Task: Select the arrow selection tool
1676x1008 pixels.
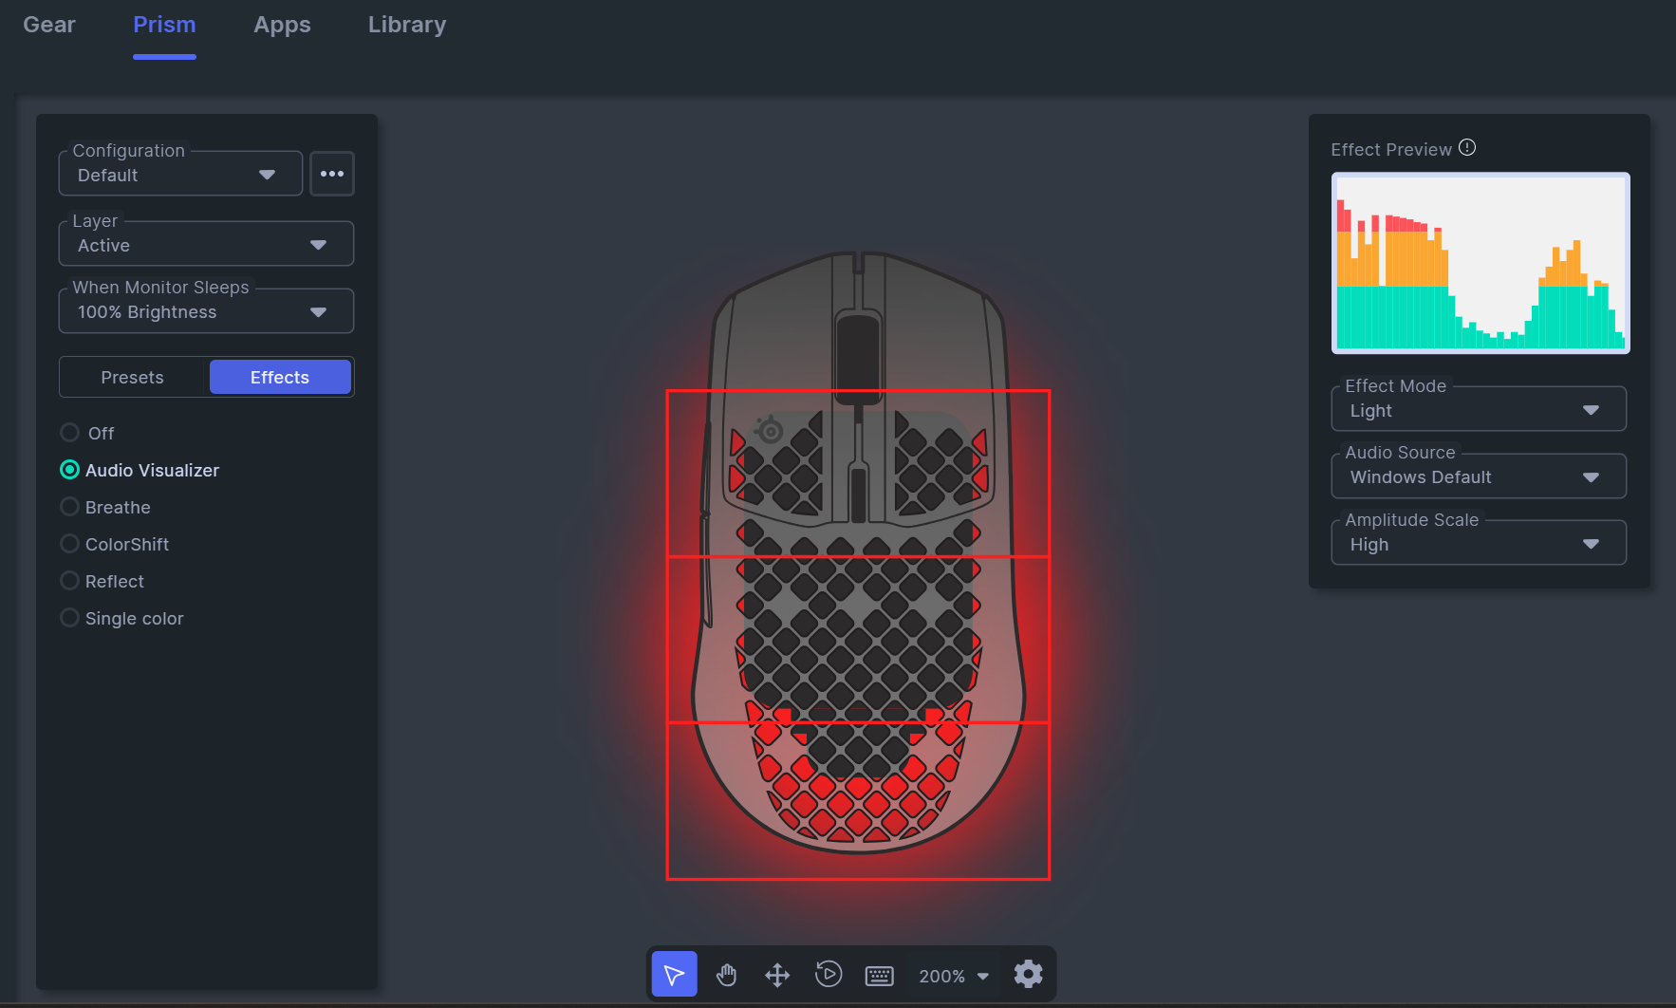Action: [x=674, y=974]
